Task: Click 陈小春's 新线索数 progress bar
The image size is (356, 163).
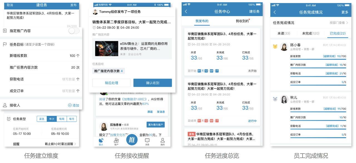Action: (318, 59)
